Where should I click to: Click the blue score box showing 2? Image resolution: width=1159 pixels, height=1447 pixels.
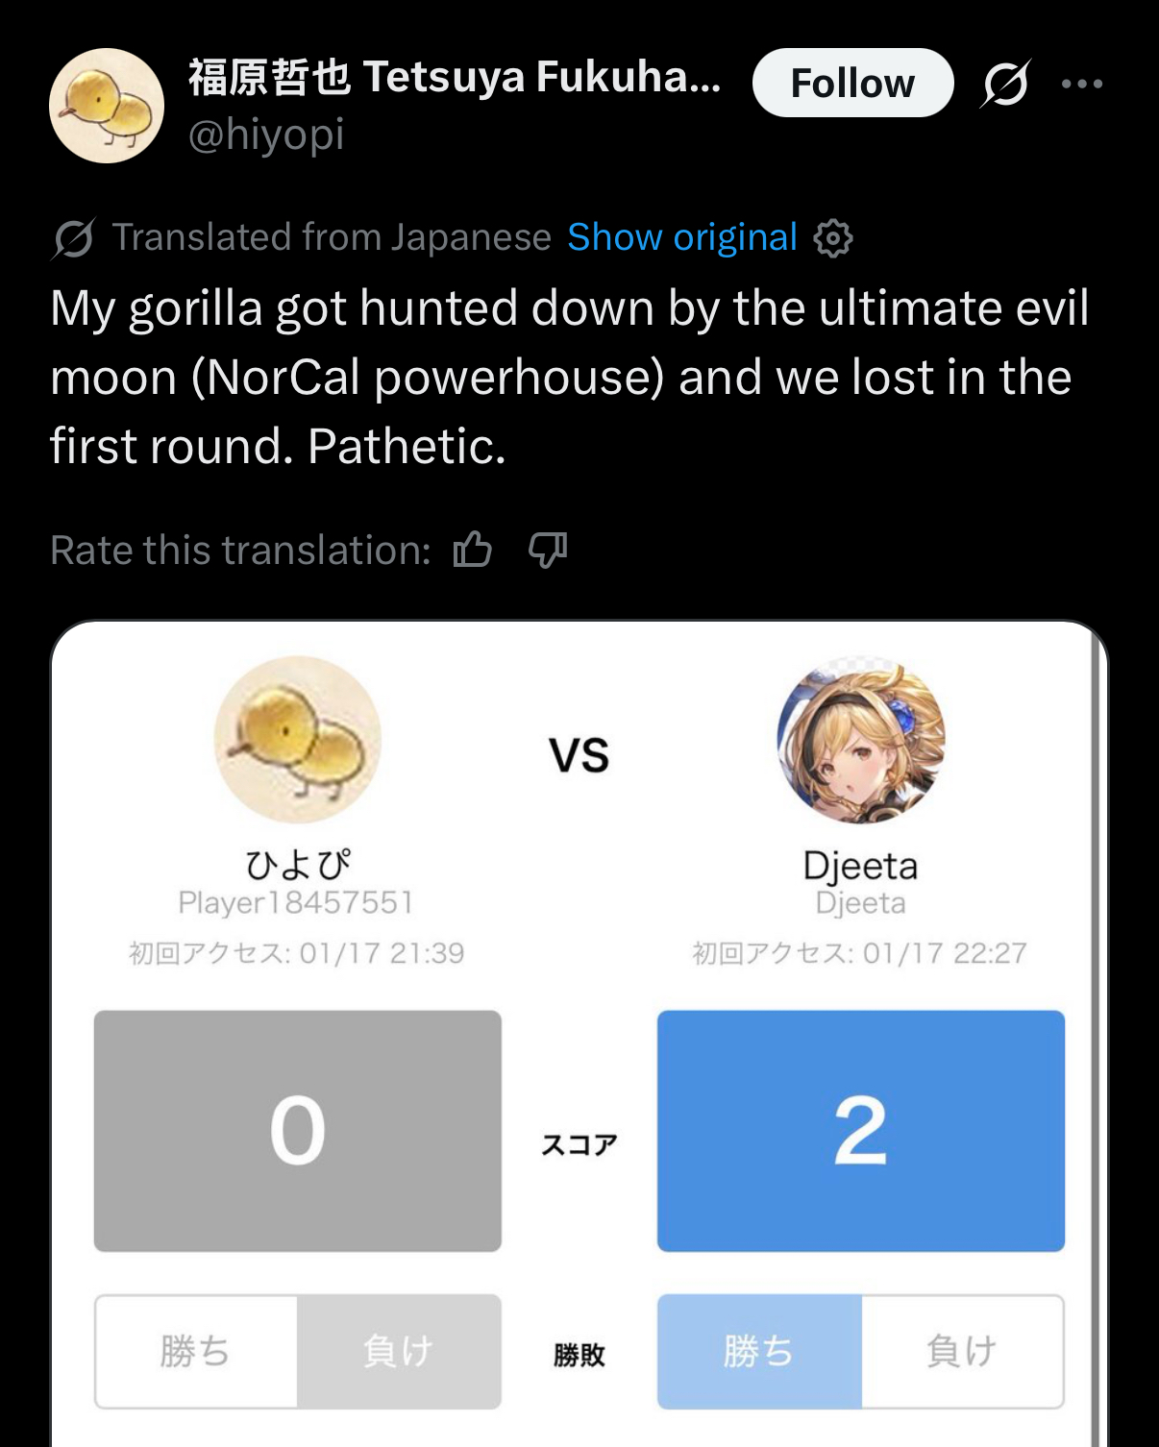[861, 1131]
